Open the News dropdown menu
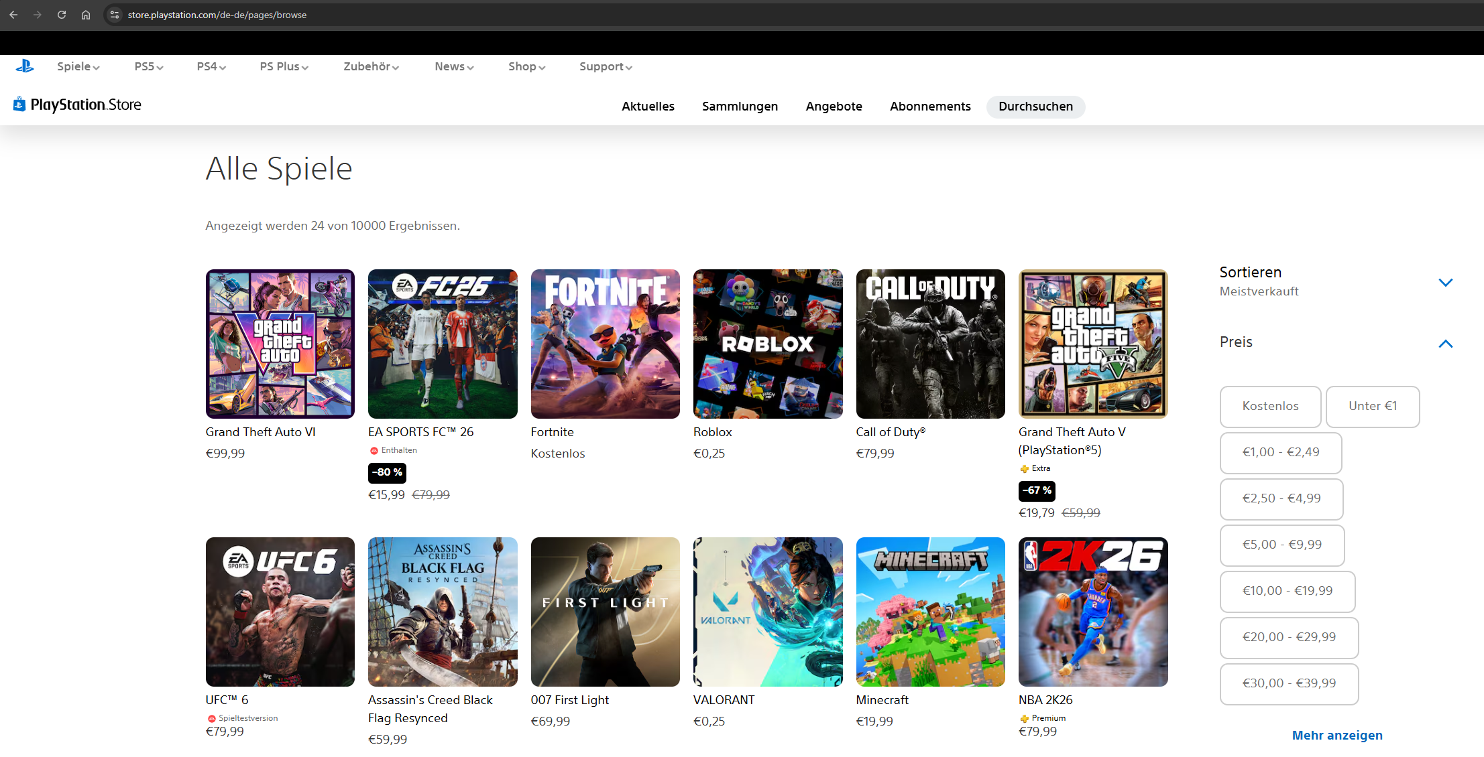The width and height of the screenshot is (1484, 757). pyautogui.click(x=455, y=66)
